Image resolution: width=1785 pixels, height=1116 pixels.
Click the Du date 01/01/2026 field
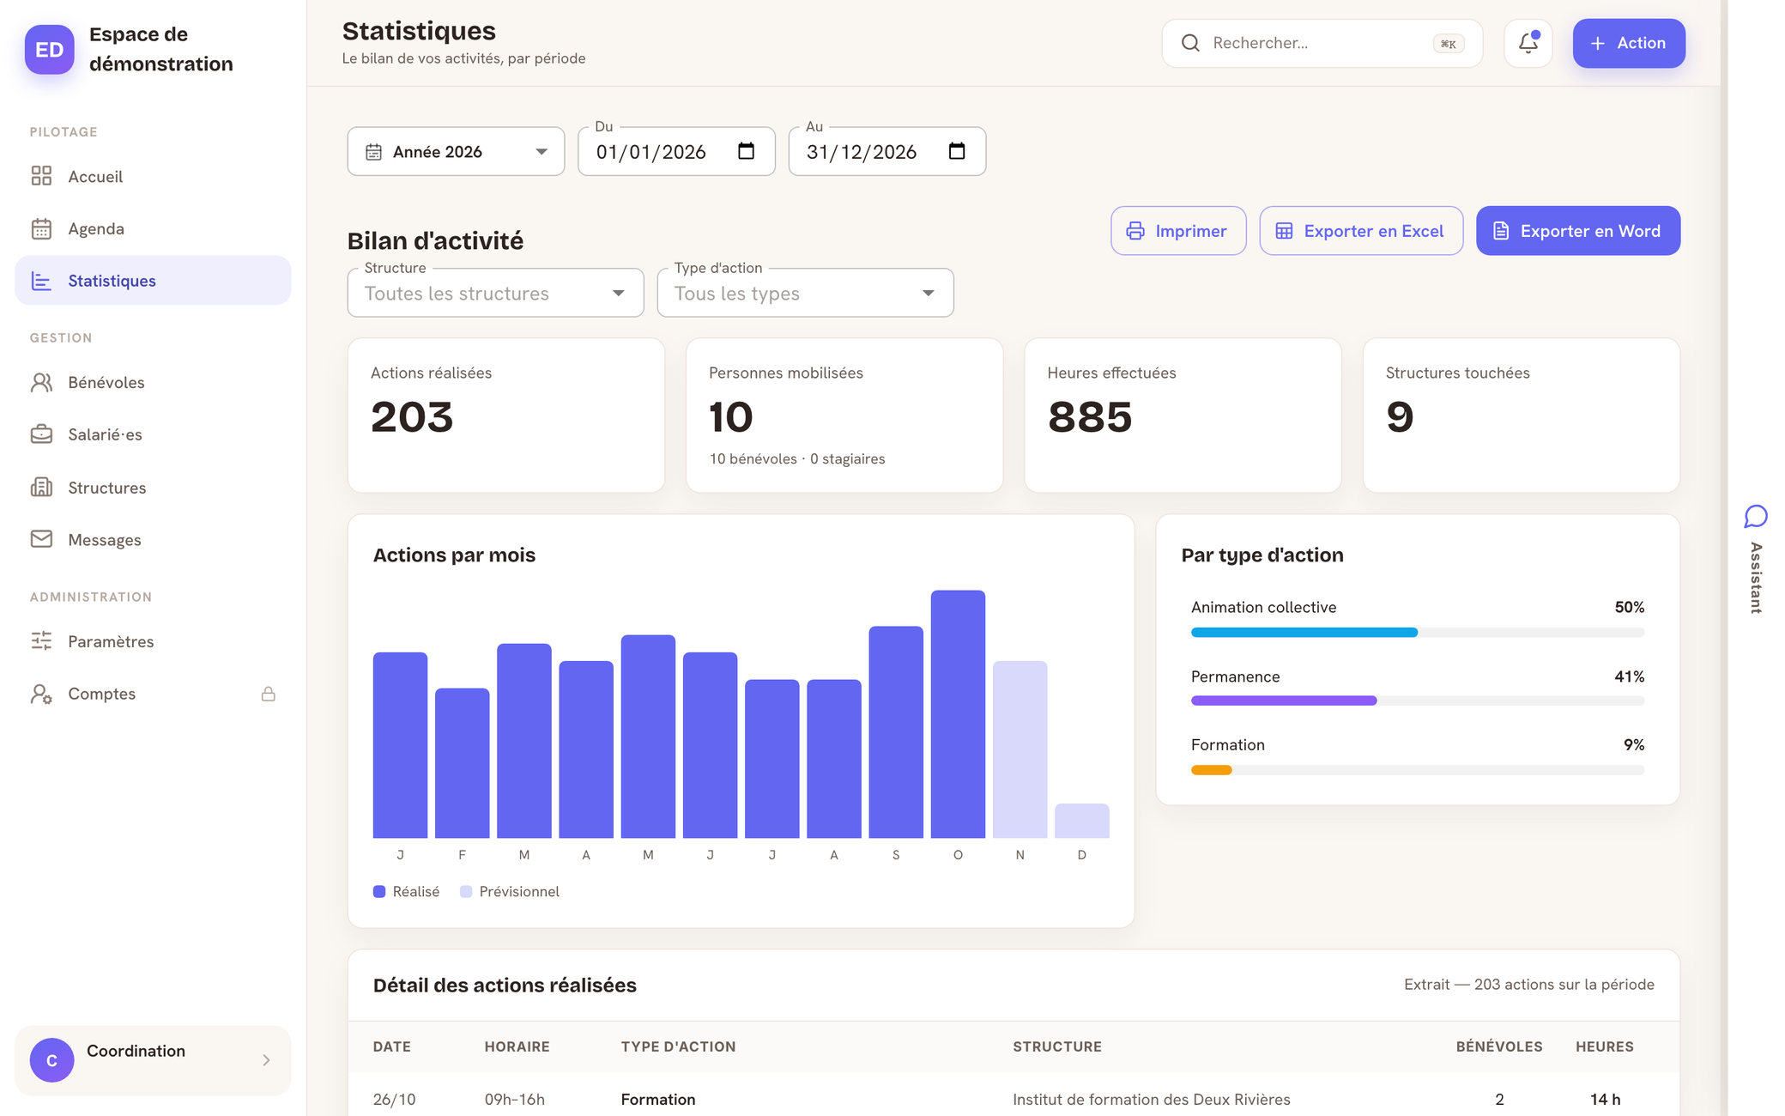tap(676, 152)
